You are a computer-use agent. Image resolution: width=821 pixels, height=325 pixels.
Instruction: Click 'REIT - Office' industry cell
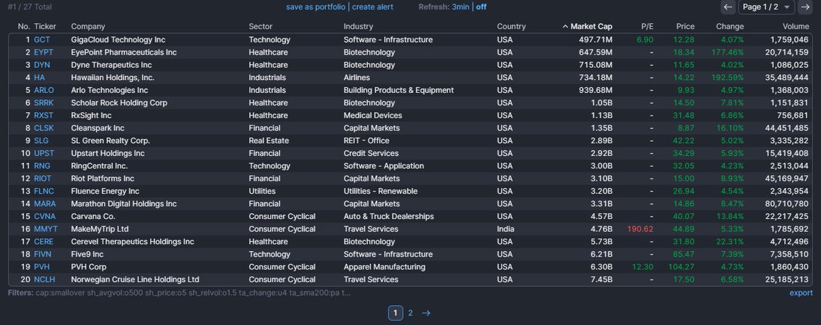(367, 140)
